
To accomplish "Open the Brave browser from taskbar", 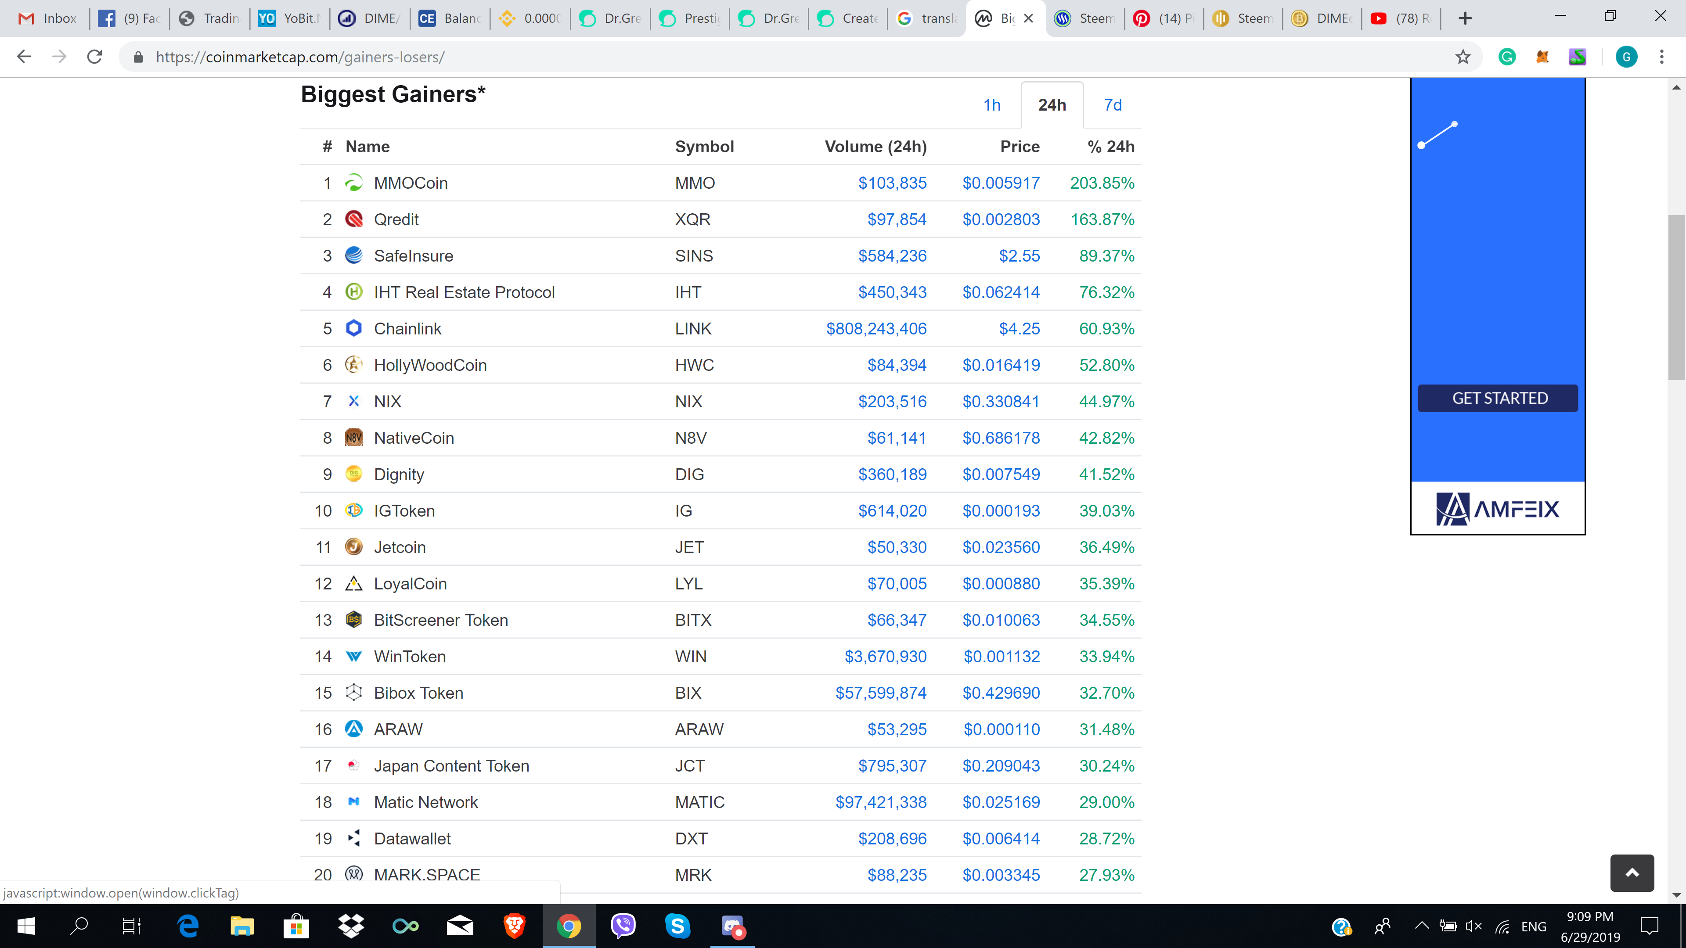I will [x=514, y=926].
